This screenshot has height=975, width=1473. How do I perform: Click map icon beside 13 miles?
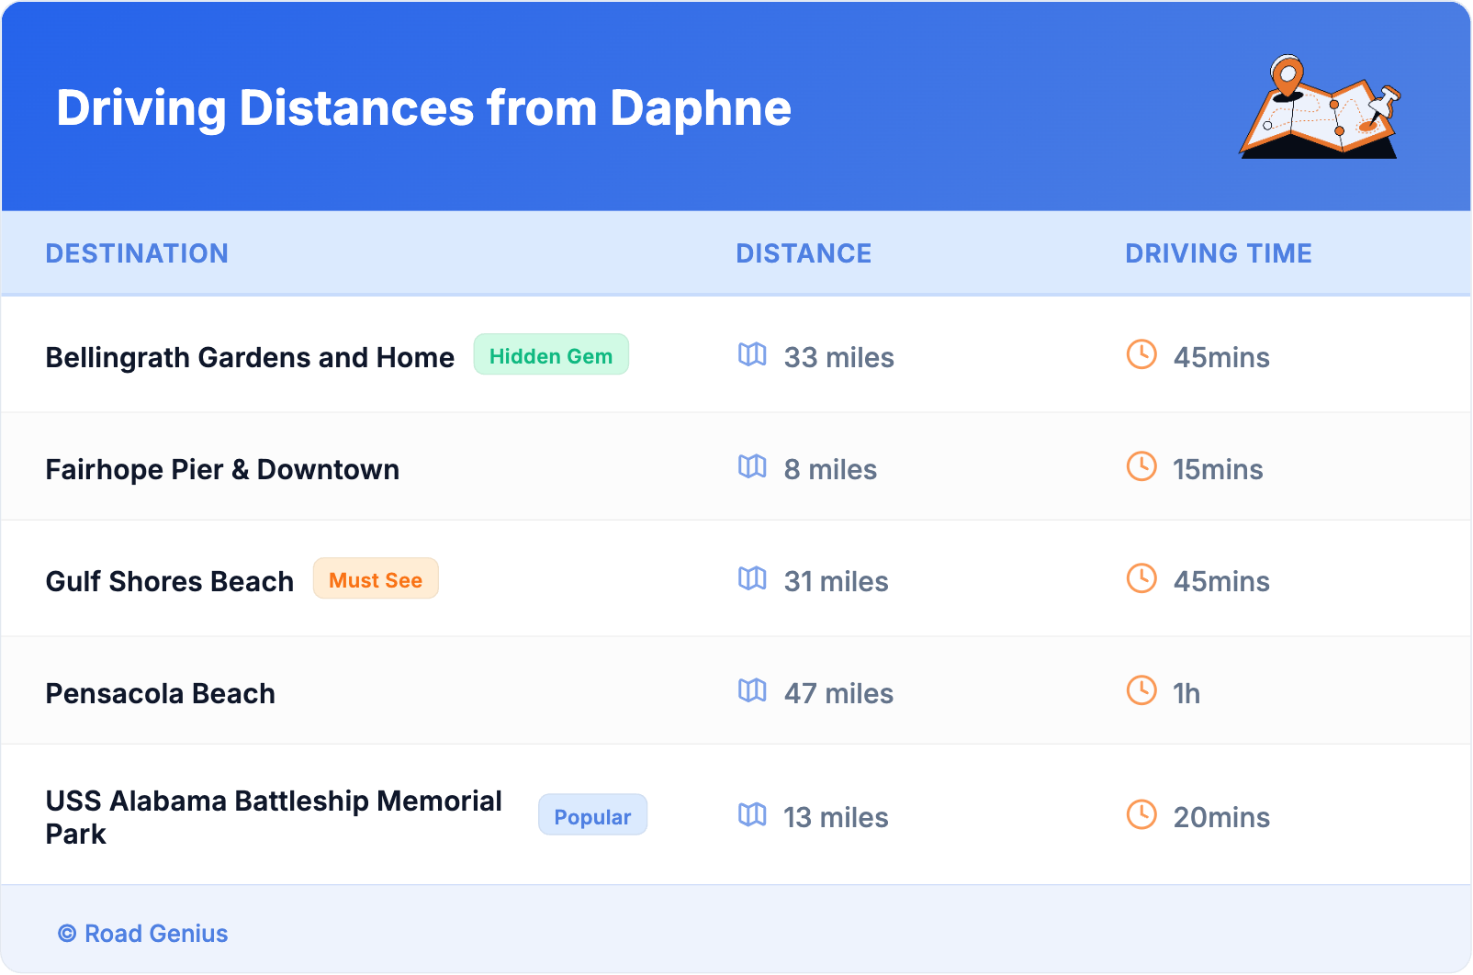pos(751,815)
